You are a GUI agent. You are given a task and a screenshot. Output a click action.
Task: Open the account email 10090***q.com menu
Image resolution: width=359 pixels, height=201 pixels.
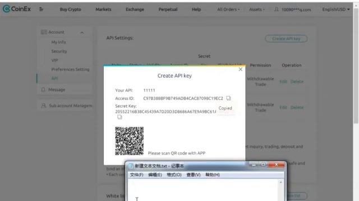pyautogui.click(x=296, y=9)
